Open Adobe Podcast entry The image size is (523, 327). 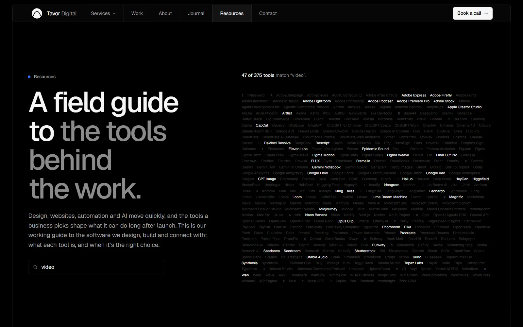click(380, 101)
